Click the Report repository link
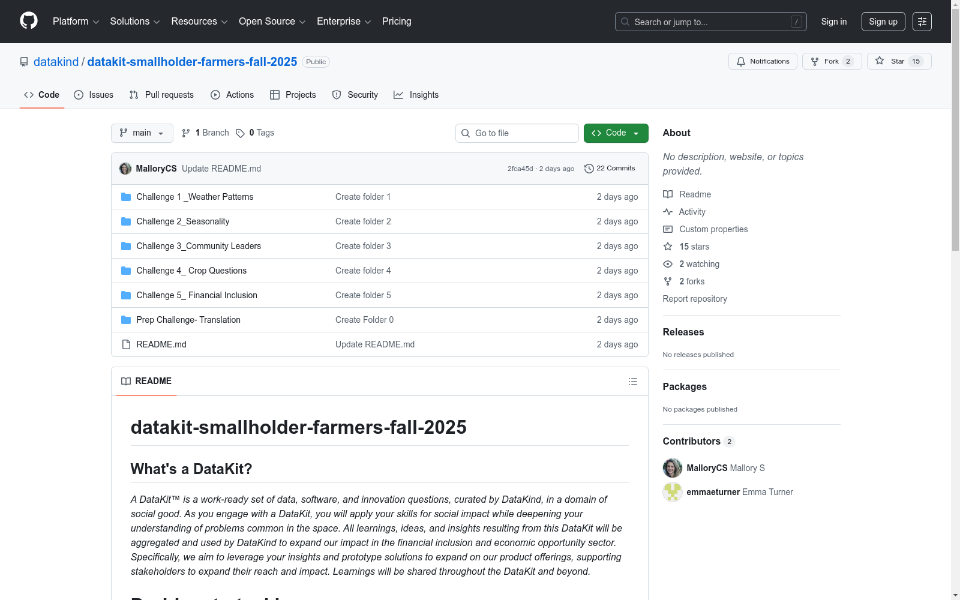The height and width of the screenshot is (600, 960). (695, 299)
